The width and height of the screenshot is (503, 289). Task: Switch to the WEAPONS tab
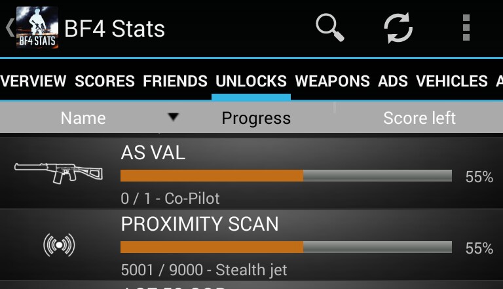click(x=333, y=81)
